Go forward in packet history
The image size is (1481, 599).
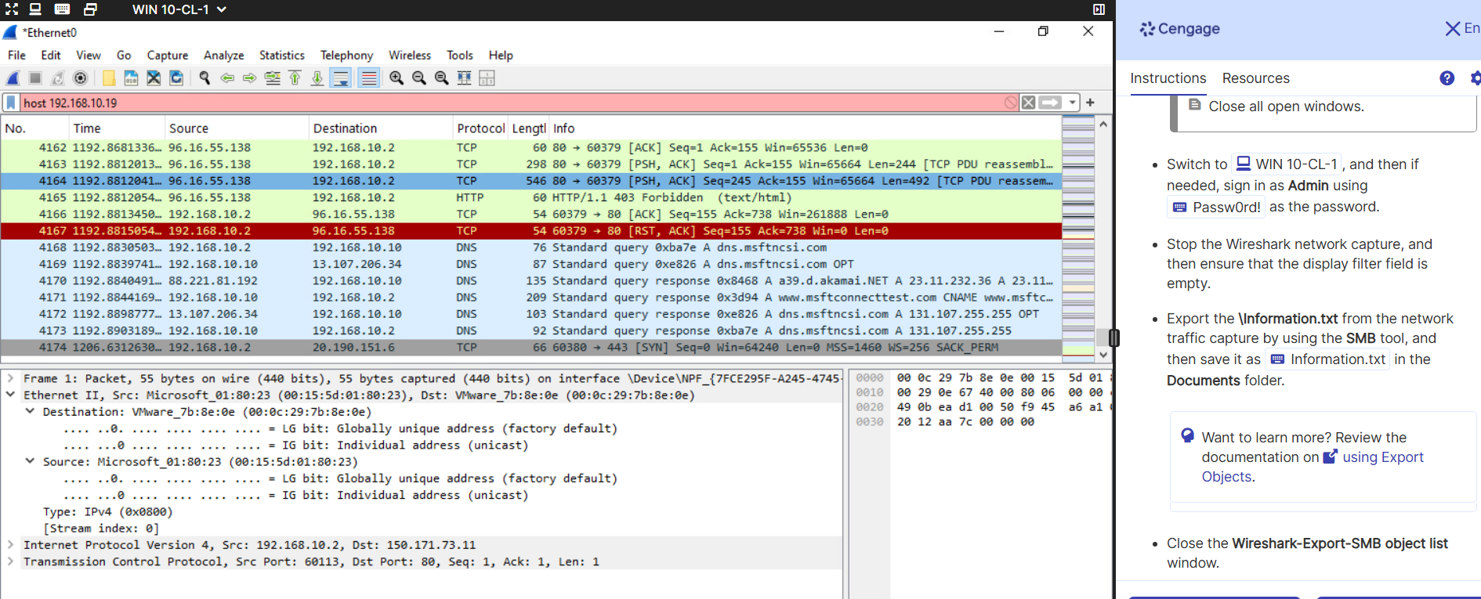coord(249,78)
